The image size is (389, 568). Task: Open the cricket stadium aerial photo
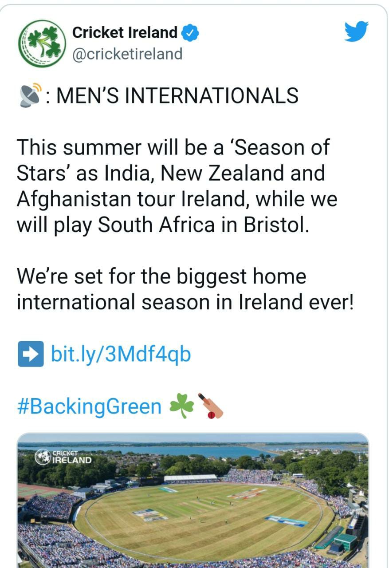click(193, 501)
